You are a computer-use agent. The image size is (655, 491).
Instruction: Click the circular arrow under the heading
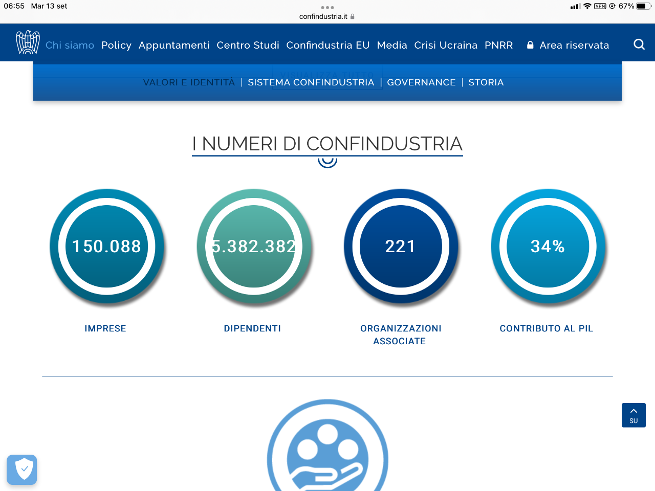click(x=327, y=162)
